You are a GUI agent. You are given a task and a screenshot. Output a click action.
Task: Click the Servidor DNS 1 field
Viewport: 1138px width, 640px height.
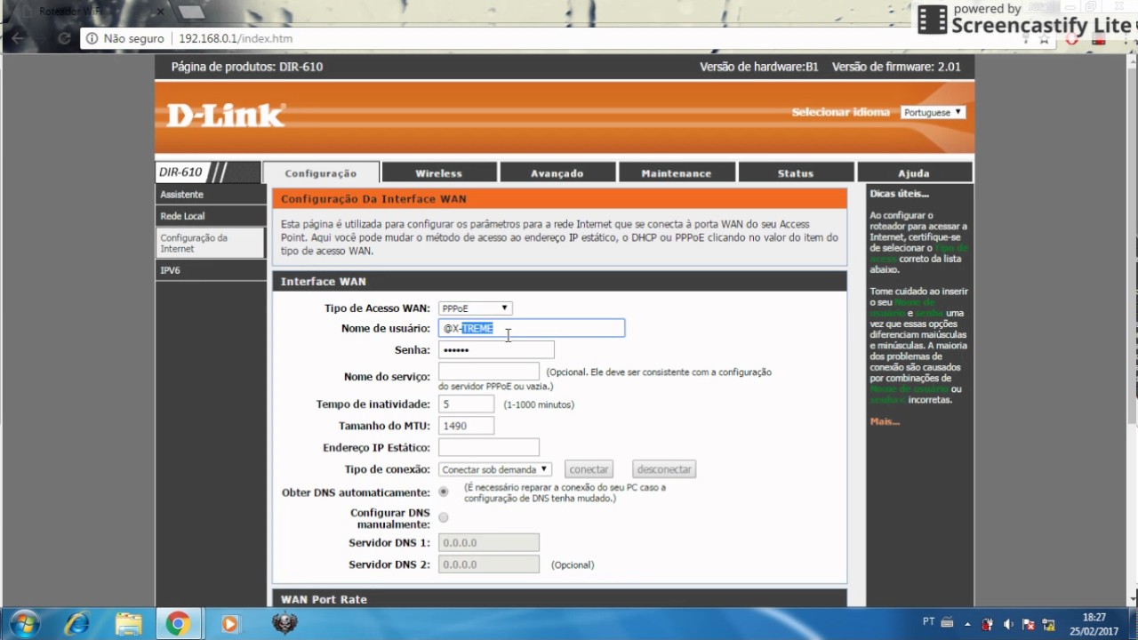click(489, 542)
